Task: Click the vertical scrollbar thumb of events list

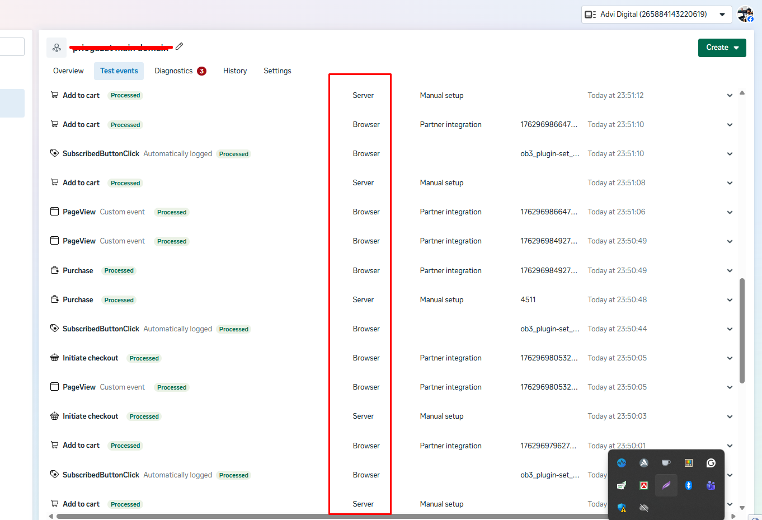Action: point(742,330)
